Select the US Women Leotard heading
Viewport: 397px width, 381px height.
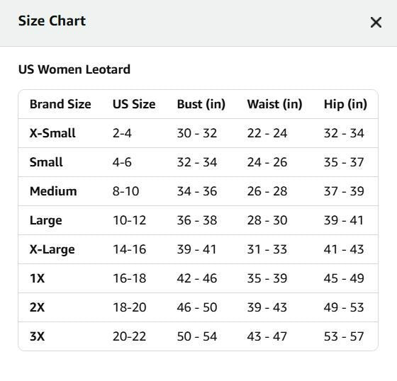tap(74, 69)
